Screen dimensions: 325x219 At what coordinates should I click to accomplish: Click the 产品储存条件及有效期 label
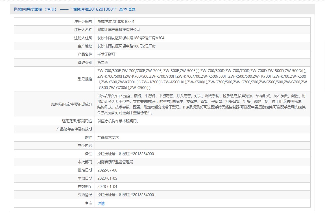click(x=74, y=129)
